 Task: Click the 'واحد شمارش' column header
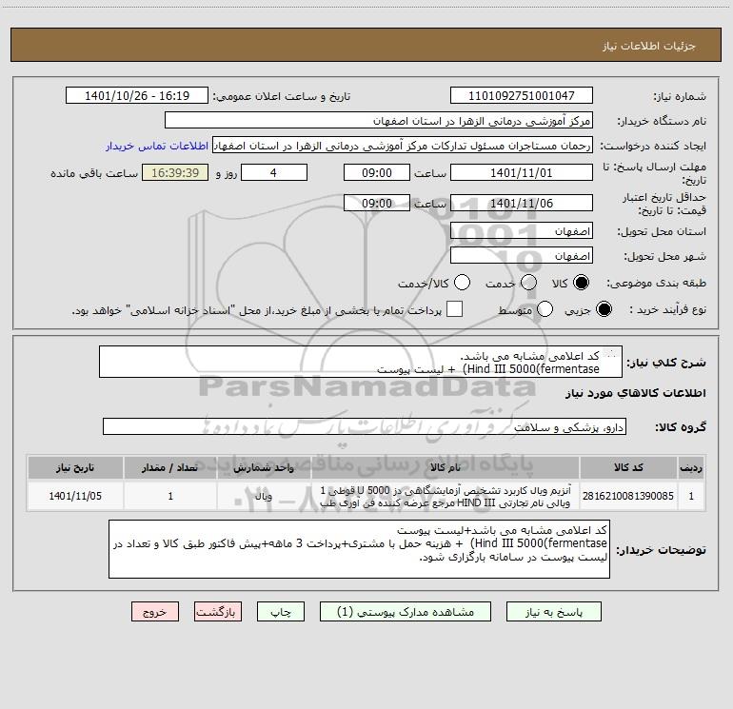pyautogui.click(x=264, y=467)
